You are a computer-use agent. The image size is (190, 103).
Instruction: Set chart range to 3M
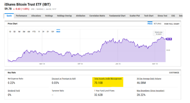24,32
